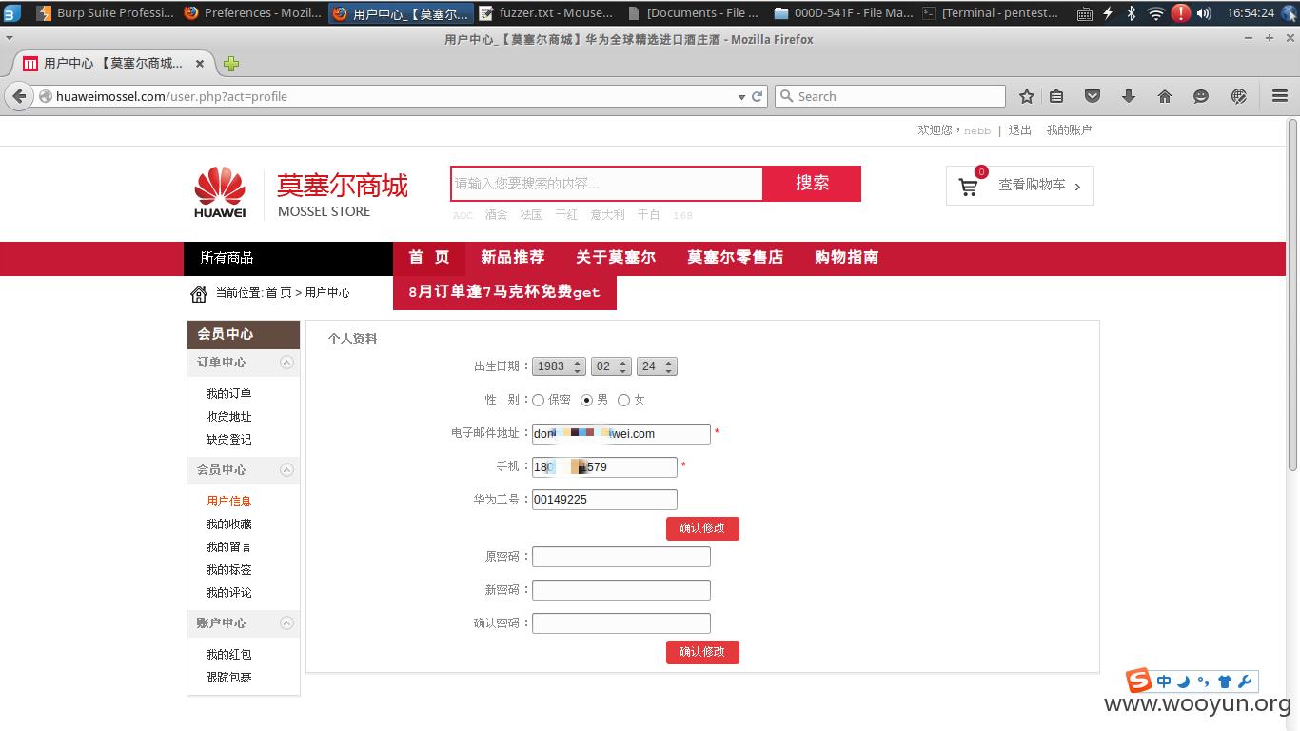Click the Bluetooth tray icon
The image size is (1300, 731).
coord(1132,13)
